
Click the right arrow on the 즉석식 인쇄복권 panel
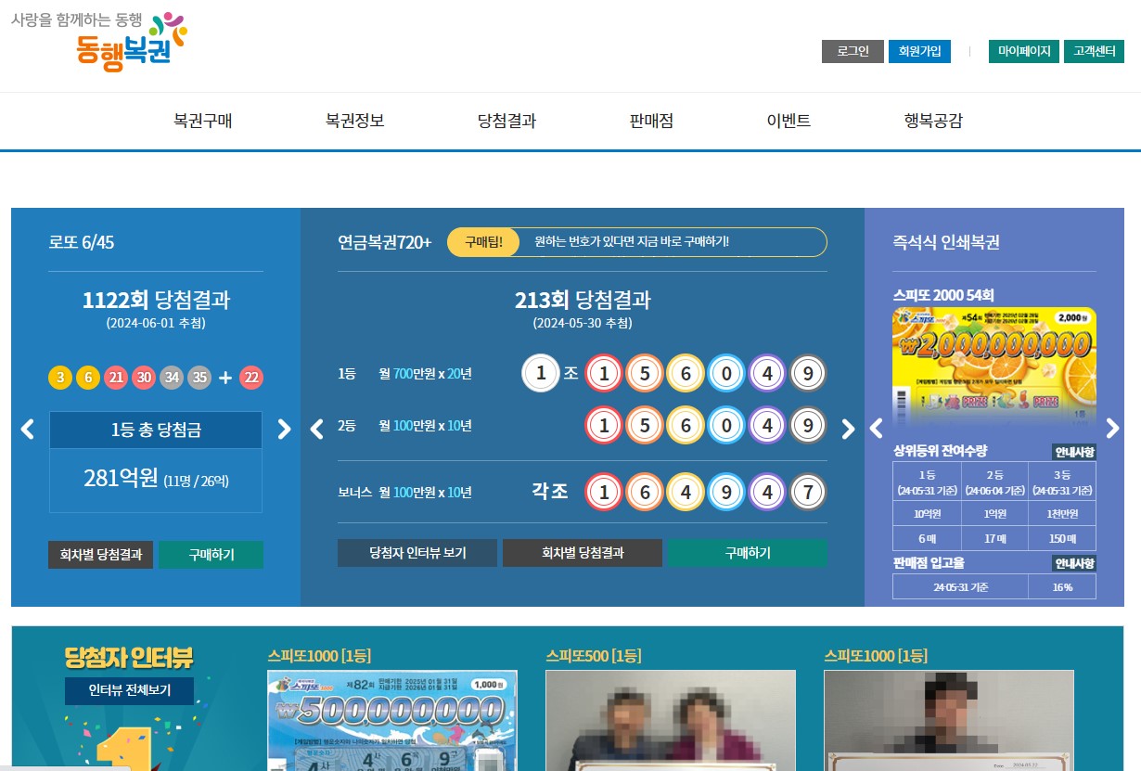(1112, 429)
